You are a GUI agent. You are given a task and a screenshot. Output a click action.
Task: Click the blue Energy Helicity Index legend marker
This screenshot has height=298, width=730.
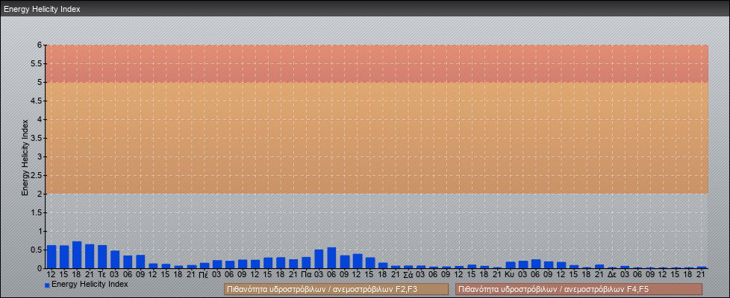click(x=47, y=285)
